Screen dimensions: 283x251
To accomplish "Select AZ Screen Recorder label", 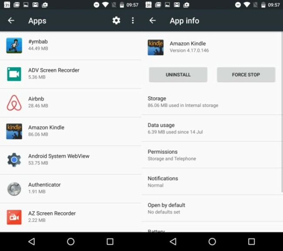I will [x=52, y=213].
